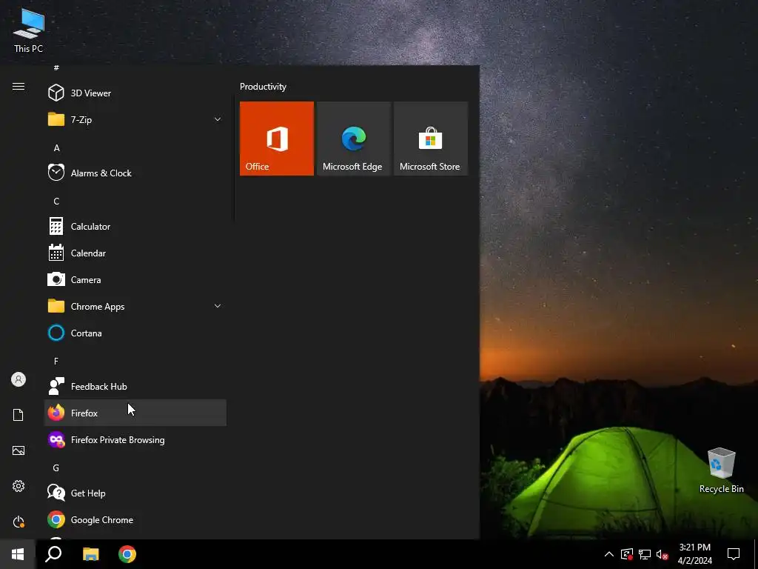Viewport: 758px width, 569px height.
Task: Launch Google Chrome from the app list
Action: (135, 519)
